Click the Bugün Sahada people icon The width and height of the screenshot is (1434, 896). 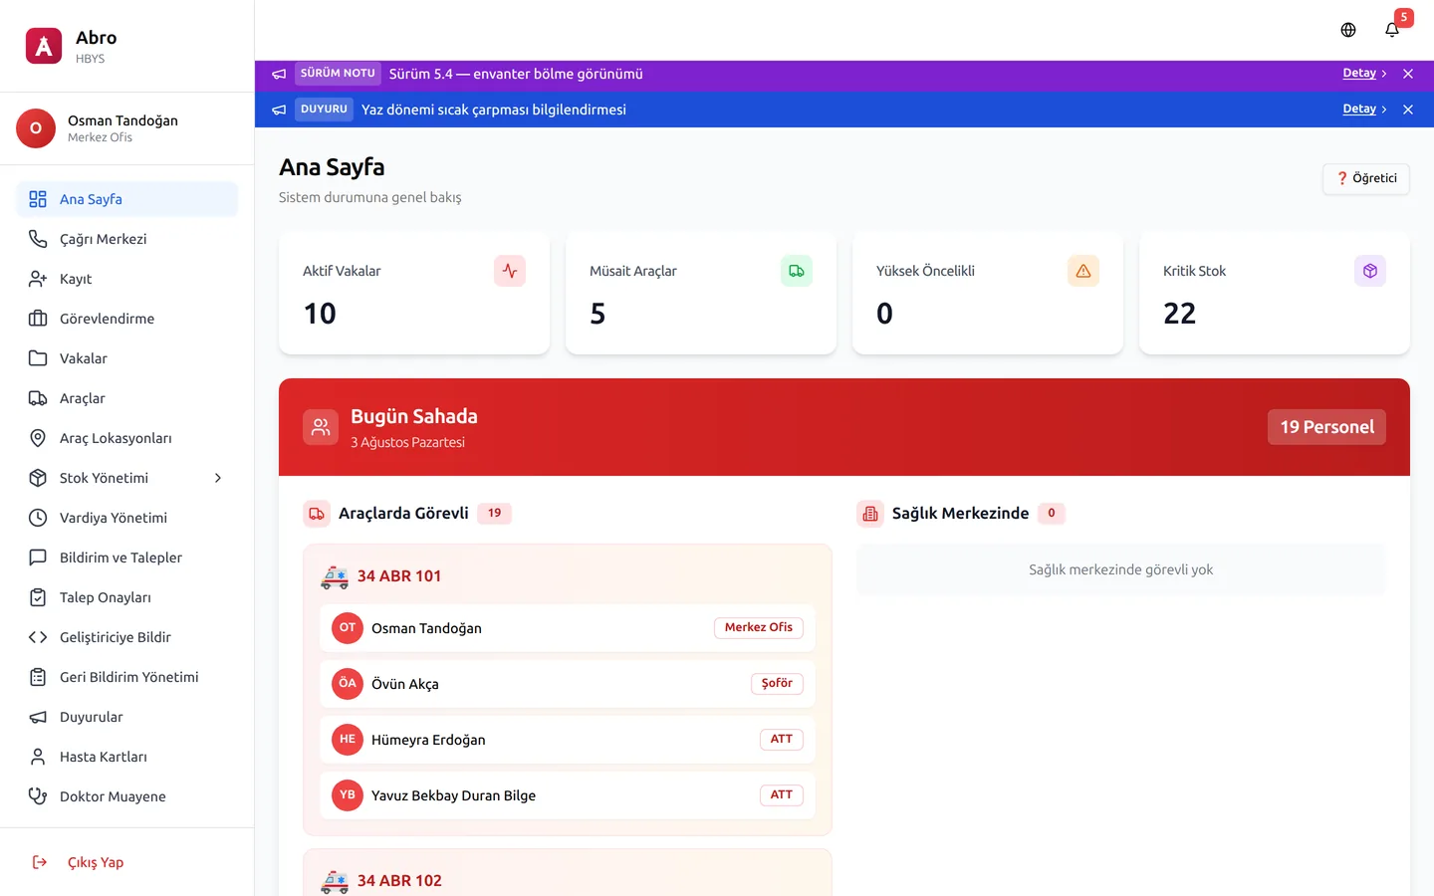point(321,427)
